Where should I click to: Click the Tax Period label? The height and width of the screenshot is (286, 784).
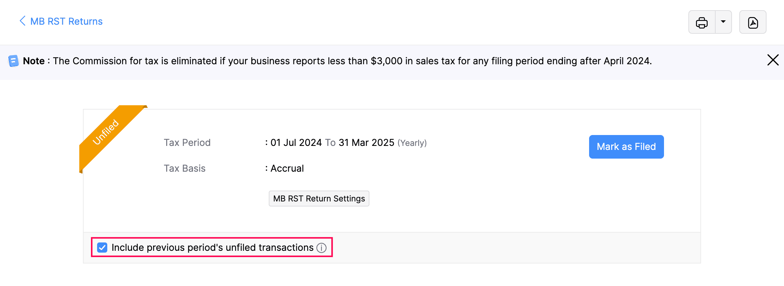pos(187,143)
